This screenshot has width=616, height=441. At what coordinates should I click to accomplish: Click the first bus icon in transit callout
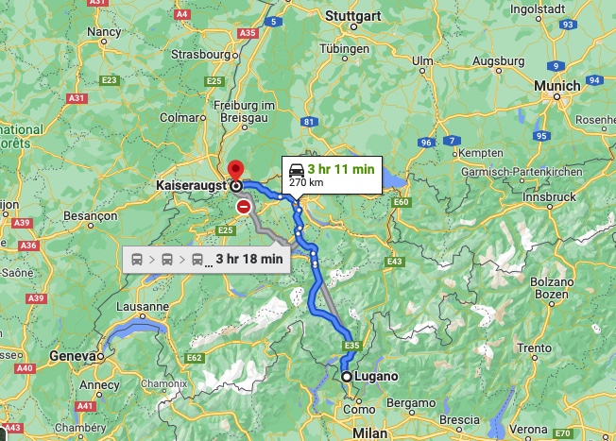tap(137, 259)
